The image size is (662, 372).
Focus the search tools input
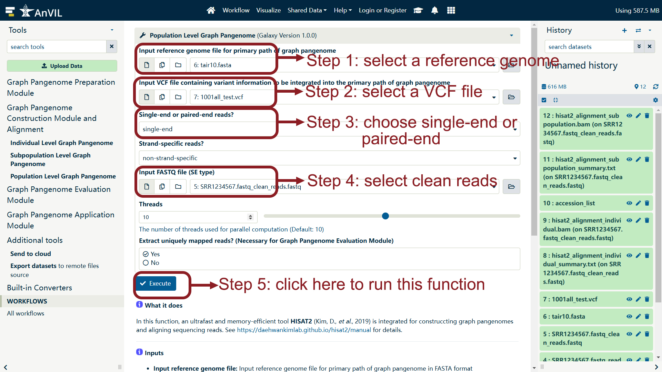coord(57,46)
